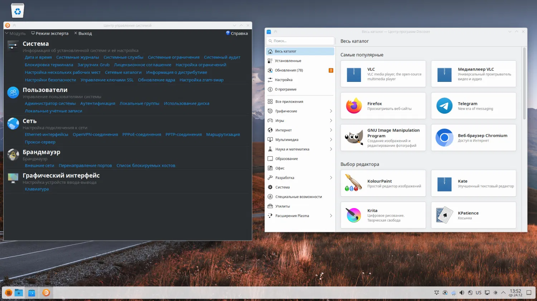The width and height of the screenshot is (537, 301).
Task: Select Все приложения in Discover sidebar
Action: click(x=300, y=102)
